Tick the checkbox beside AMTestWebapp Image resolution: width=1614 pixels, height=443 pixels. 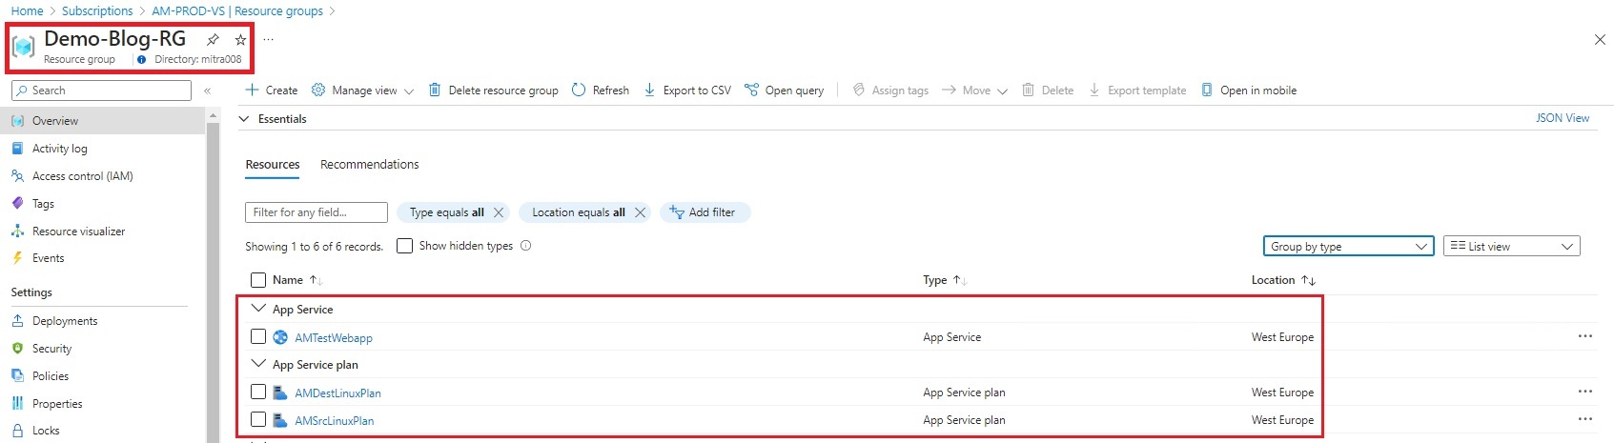pyautogui.click(x=258, y=336)
